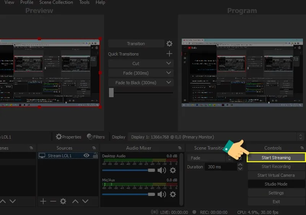Remove the selected source with the minus icon
This screenshot has width=306, height=215.
coord(53,201)
